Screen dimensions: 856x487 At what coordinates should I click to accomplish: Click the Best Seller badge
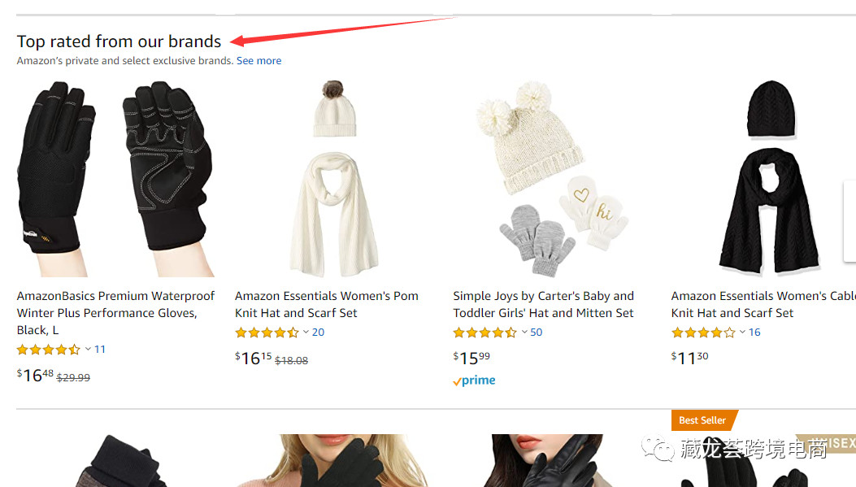pos(702,420)
